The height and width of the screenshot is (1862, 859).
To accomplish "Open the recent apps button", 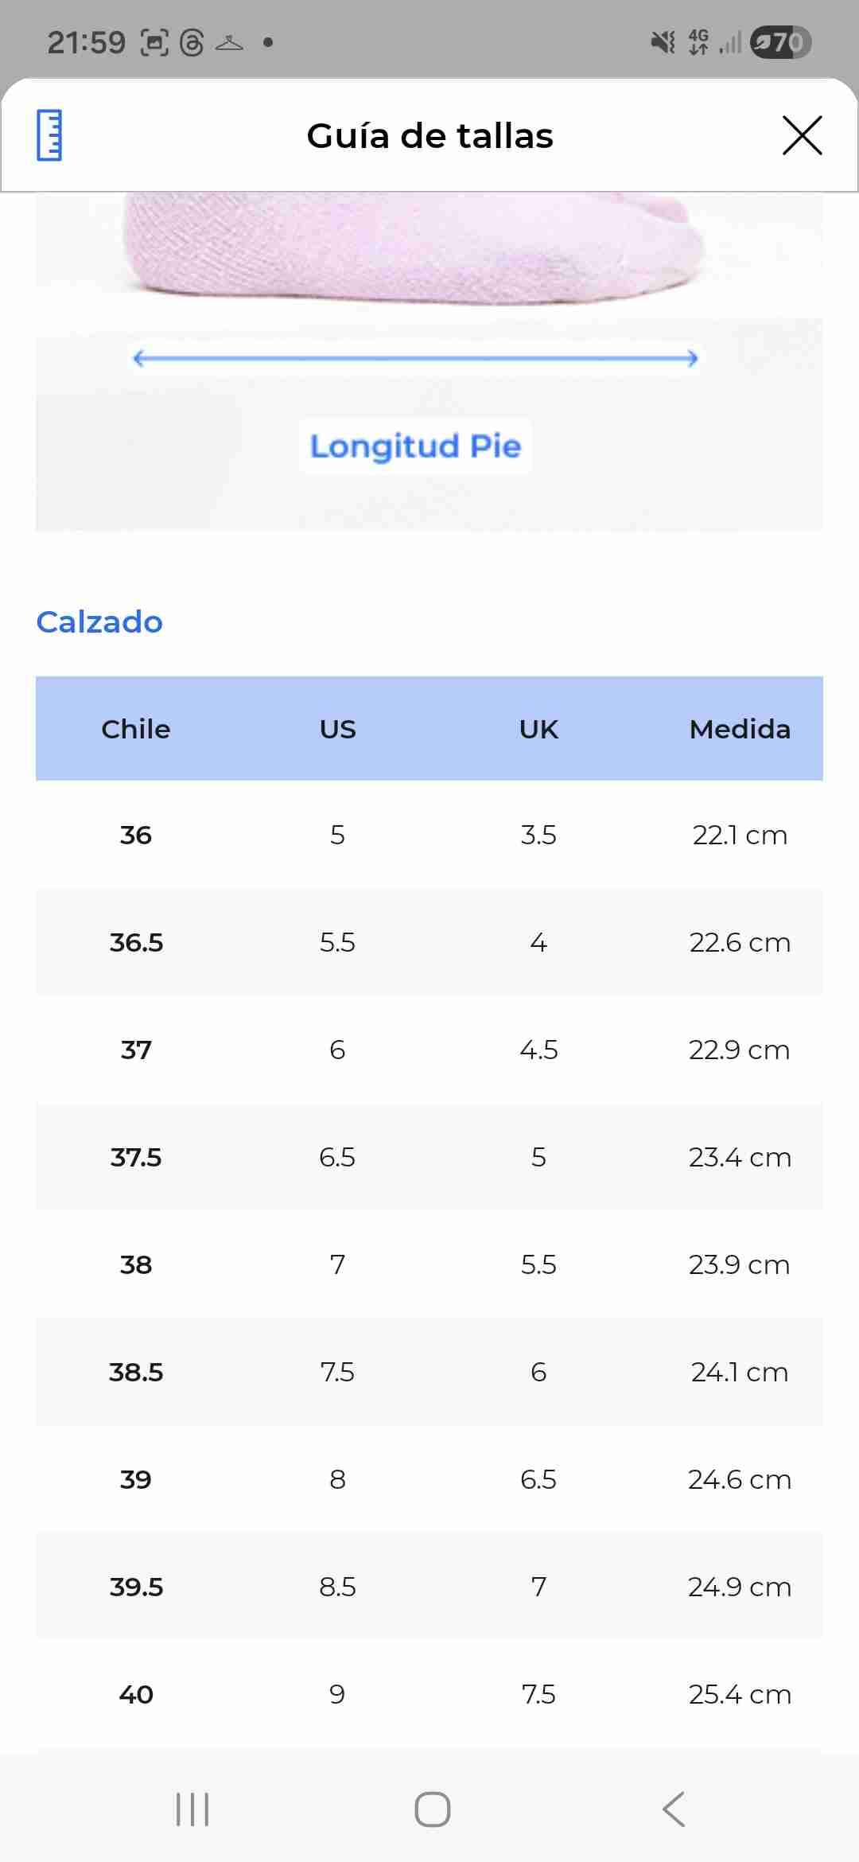I will click(192, 1809).
